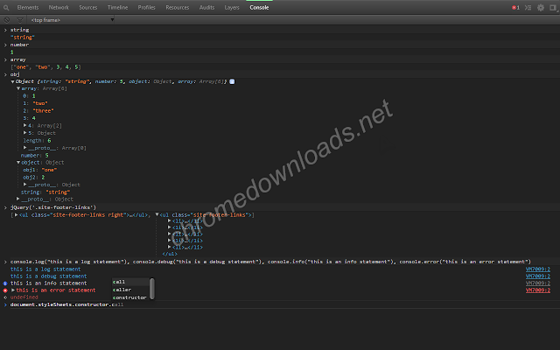Click the 'undefined' result line

point(24,297)
